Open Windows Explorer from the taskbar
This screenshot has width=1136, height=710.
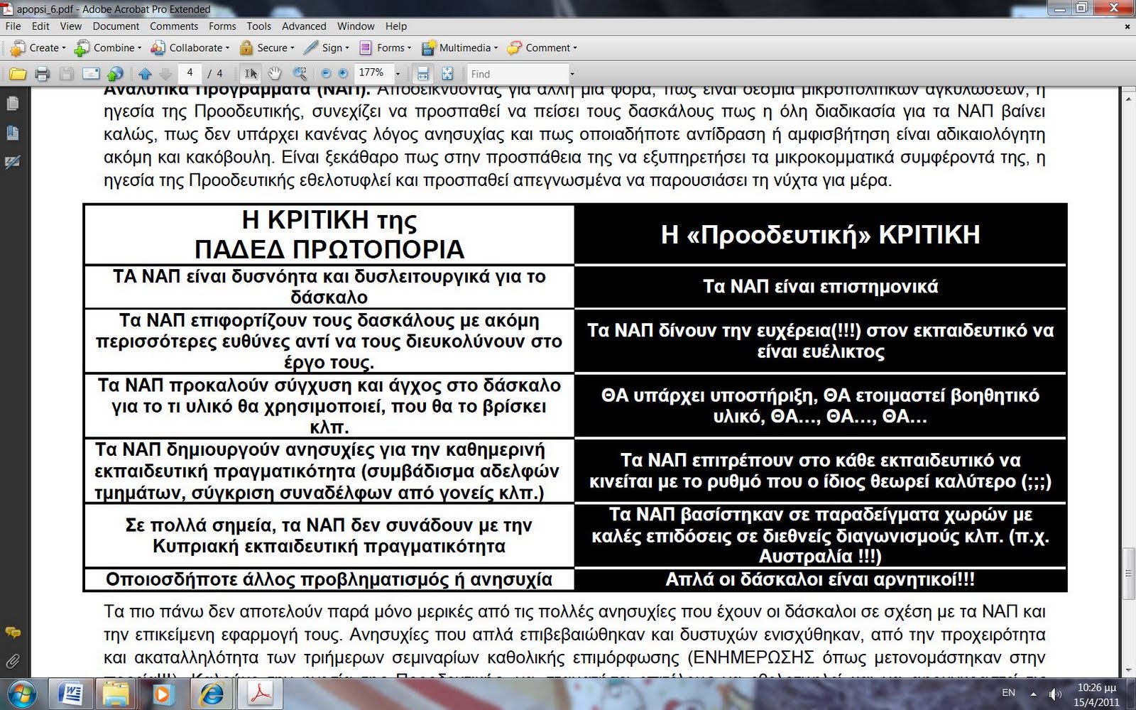(x=116, y=694)
